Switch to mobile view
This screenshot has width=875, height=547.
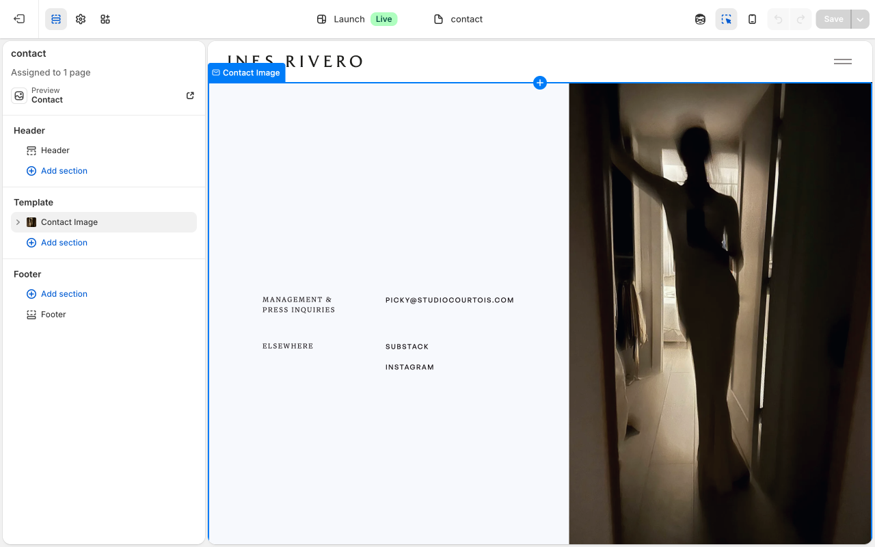[752, 18]
